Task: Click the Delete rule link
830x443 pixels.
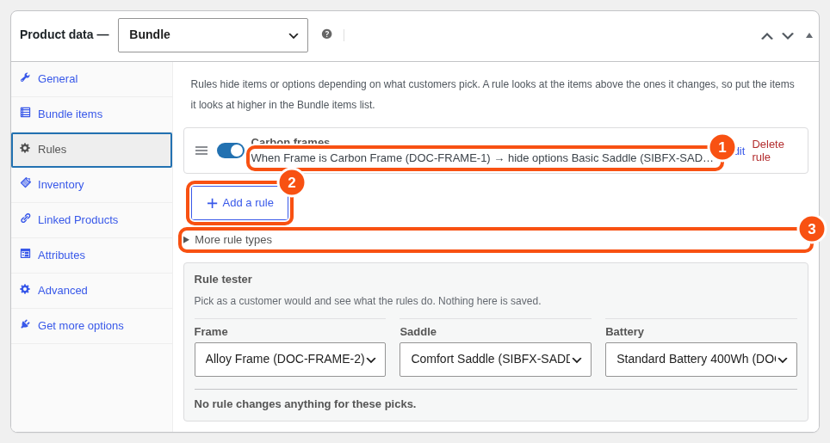Action: coord(767,151)
